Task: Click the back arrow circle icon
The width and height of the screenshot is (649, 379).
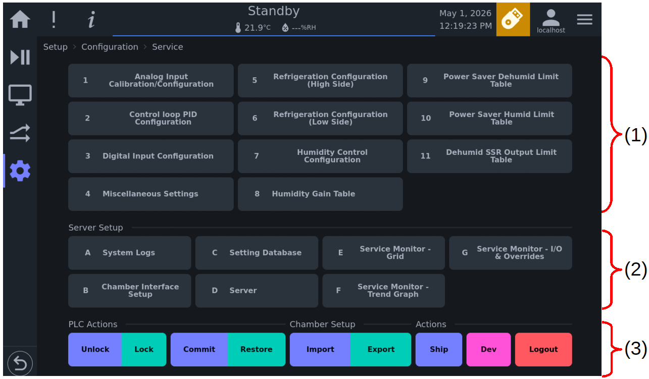Action: tap(20, 363)
